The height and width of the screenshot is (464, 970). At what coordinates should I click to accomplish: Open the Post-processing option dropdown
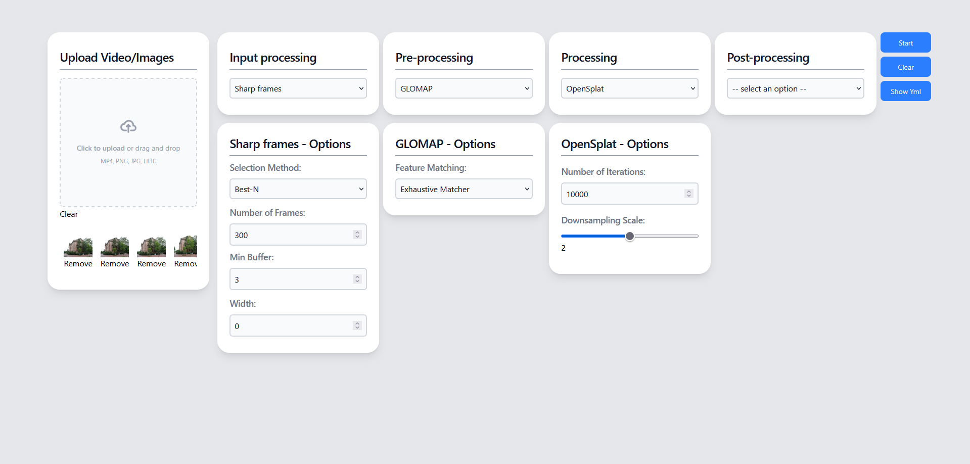tap(795, 88)
